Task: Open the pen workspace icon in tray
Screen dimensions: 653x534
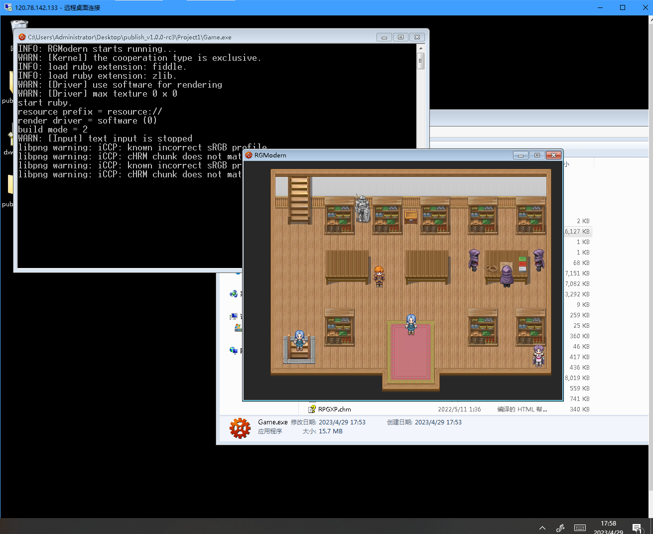Action: 560,528
